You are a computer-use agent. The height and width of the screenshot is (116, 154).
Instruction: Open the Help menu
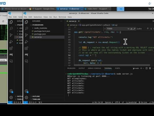70,17
